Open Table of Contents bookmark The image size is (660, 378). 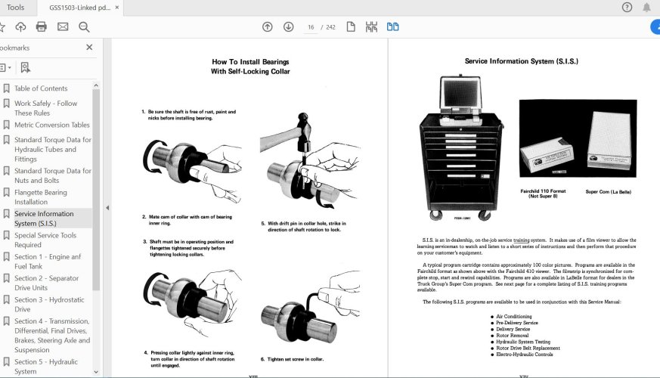tap(41, 88)
